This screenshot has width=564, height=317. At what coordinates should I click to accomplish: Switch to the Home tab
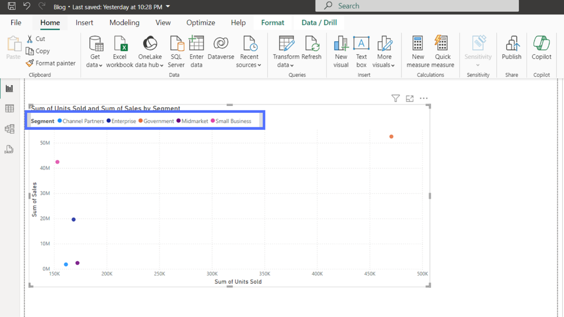[x=50, y=23]
